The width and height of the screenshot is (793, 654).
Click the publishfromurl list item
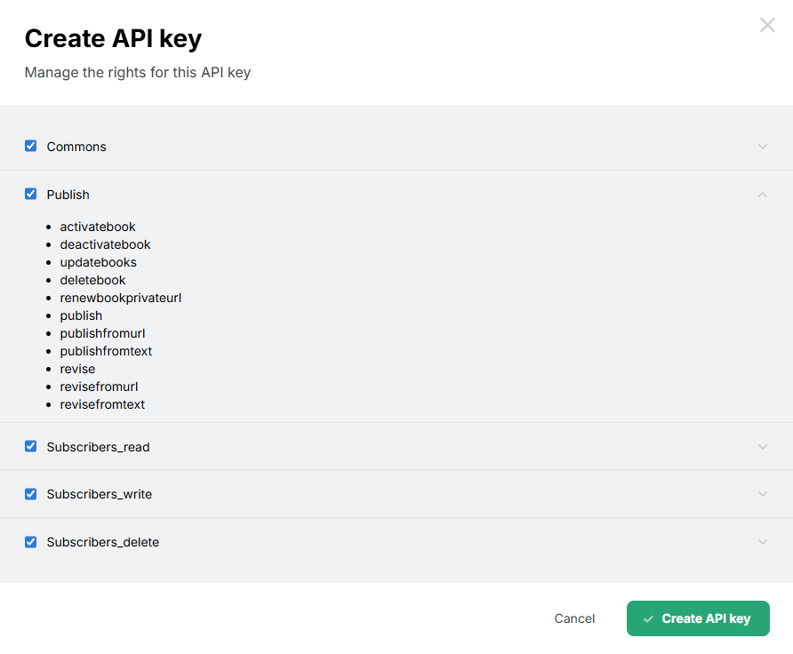tap(102, 333)
